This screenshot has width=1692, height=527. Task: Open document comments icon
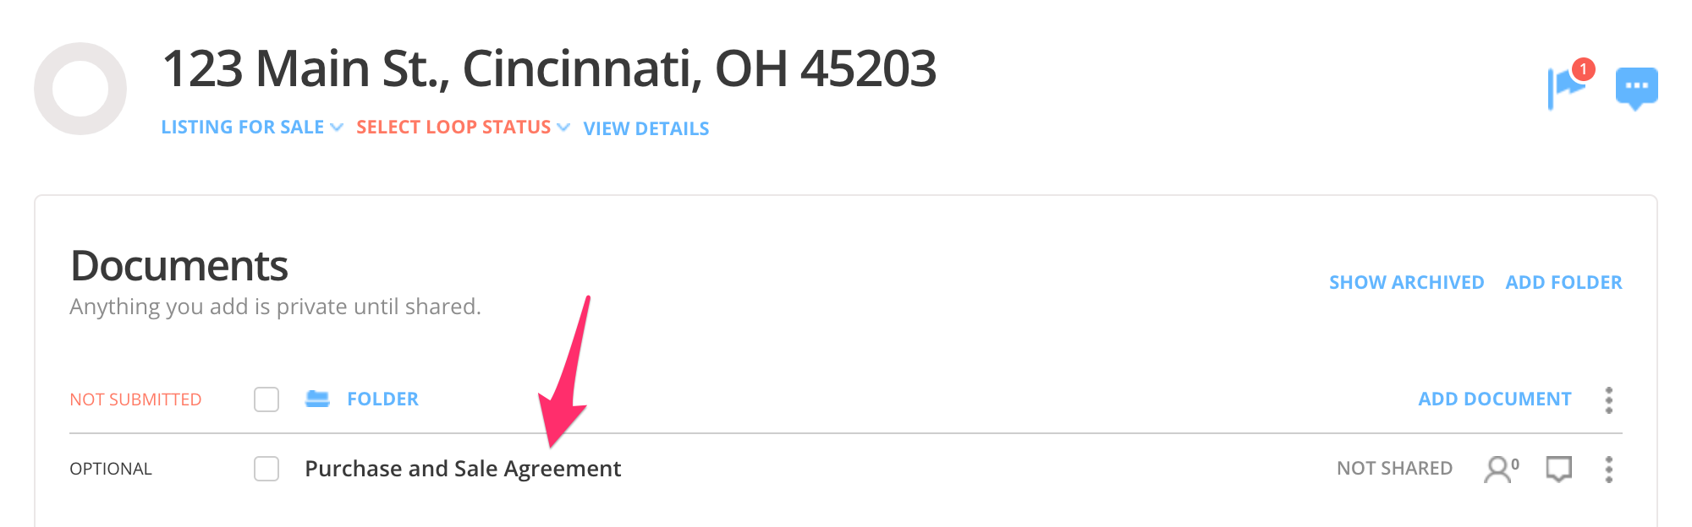(x=1558, y=469)
